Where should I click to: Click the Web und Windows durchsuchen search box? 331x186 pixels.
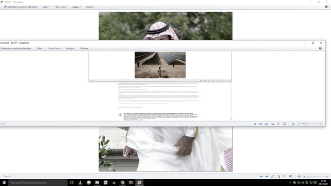point(38,183)
